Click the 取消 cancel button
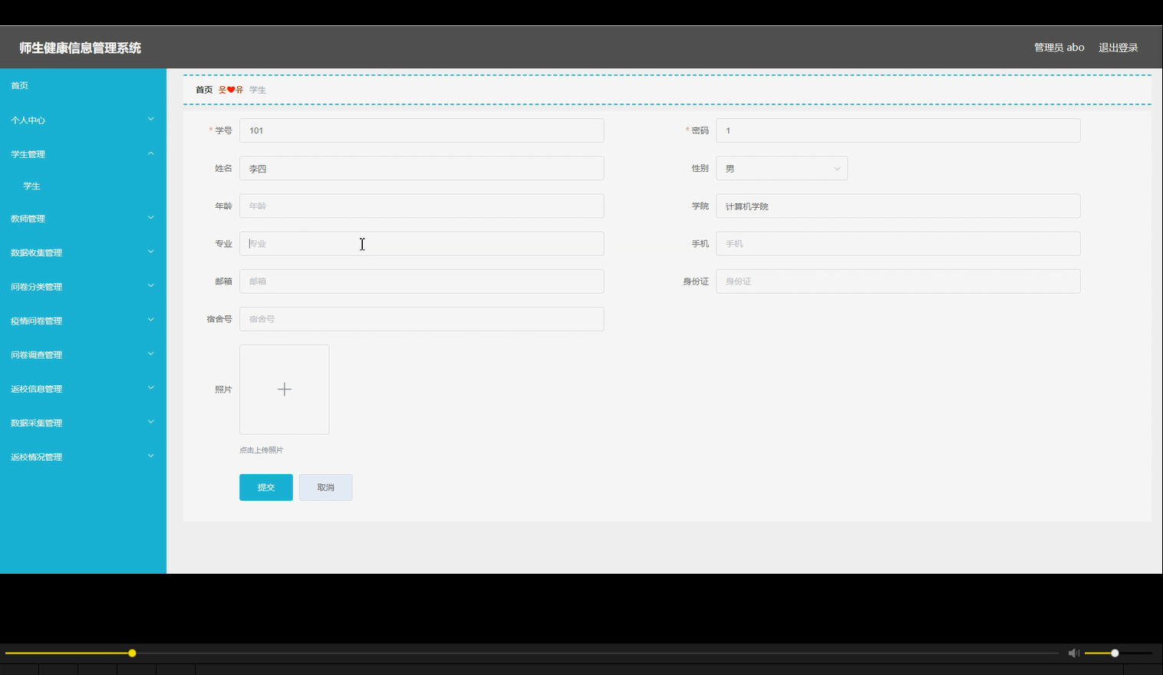Image resolution: width=1163 pixels, height=675 pixels. point(325,487)
